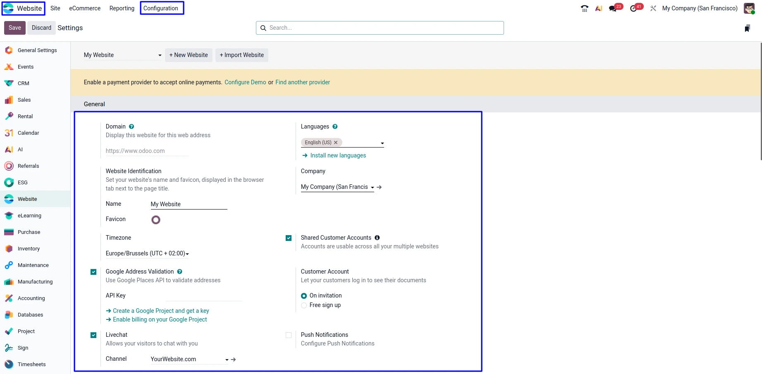Open ESG settings in sidebar
Screen dimensions: 762x374
pos(35,182)
